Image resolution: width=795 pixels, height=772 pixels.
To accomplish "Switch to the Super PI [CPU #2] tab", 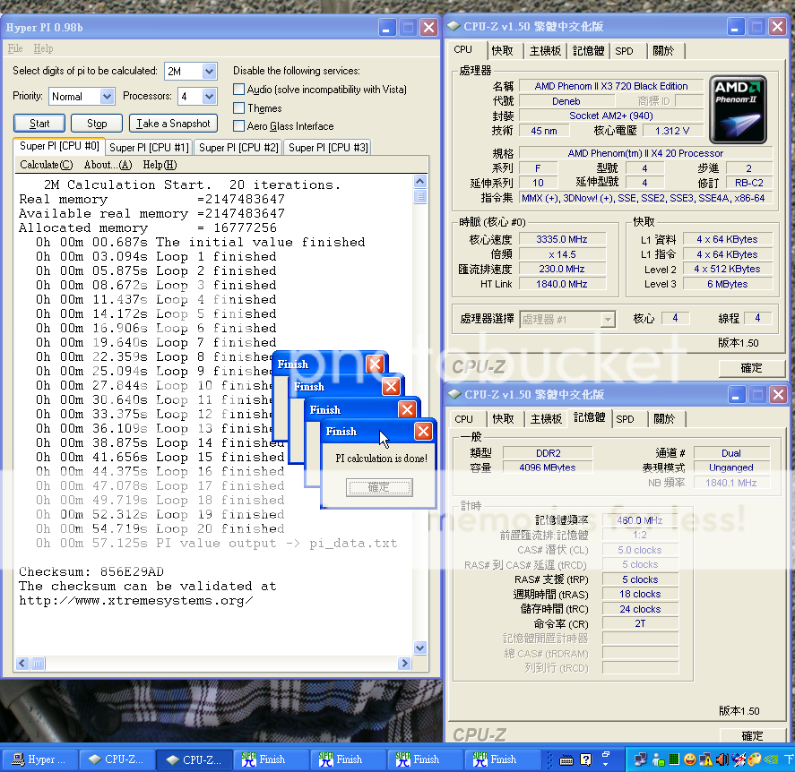I will [238, 148].
